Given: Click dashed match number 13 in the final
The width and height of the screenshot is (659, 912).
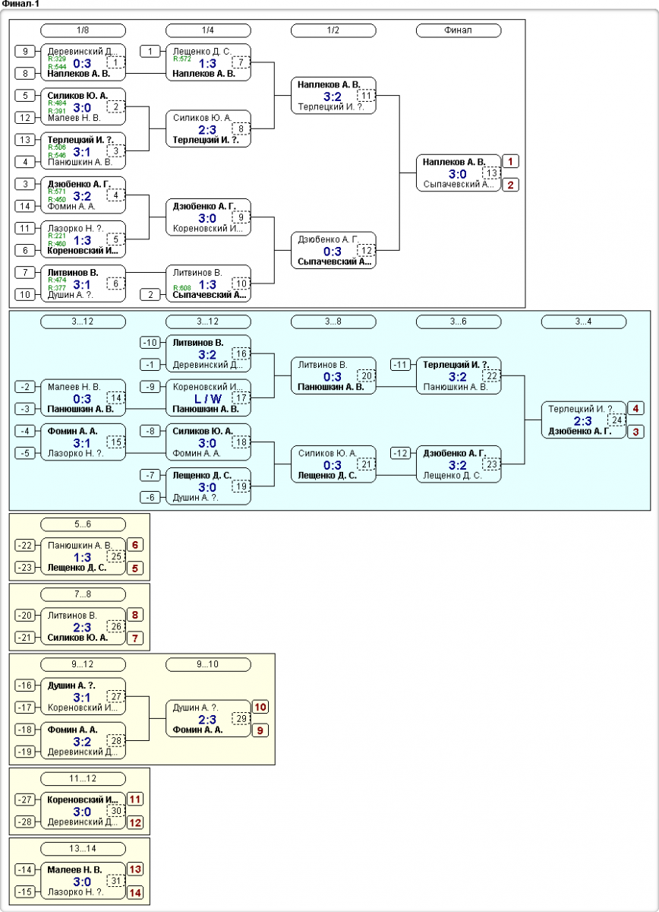Looking at the screenshot, I should (493, 174).
